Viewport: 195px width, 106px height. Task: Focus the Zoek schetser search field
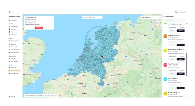point(175,20)
